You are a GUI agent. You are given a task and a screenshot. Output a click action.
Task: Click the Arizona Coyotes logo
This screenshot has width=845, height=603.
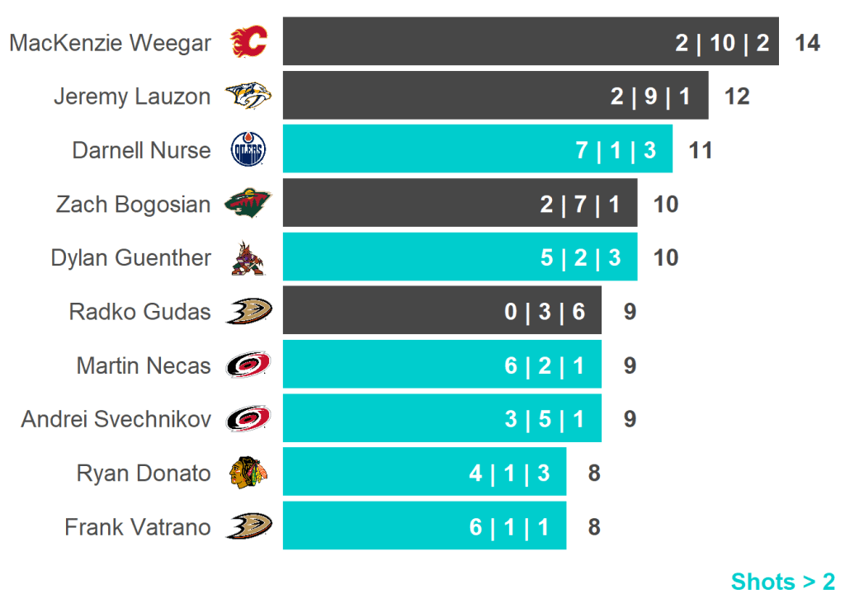tap(248, 257)
